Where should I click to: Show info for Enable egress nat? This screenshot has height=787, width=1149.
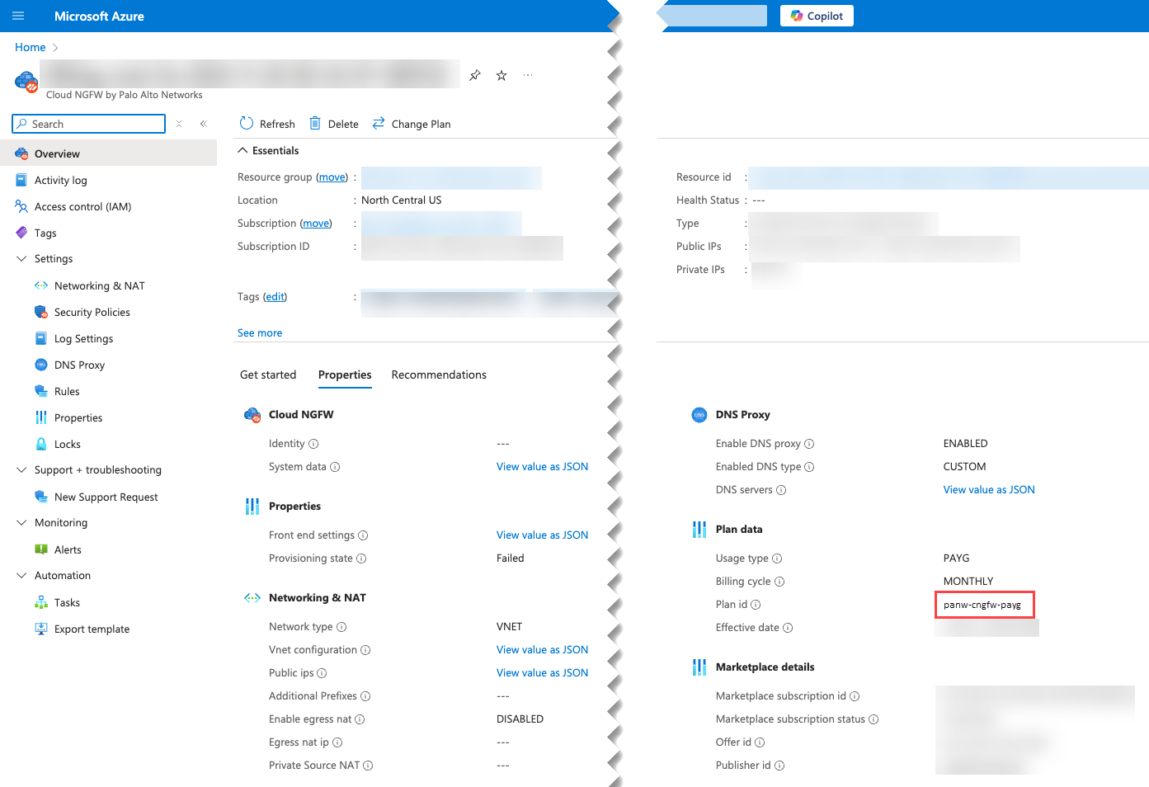click(360, 719)
